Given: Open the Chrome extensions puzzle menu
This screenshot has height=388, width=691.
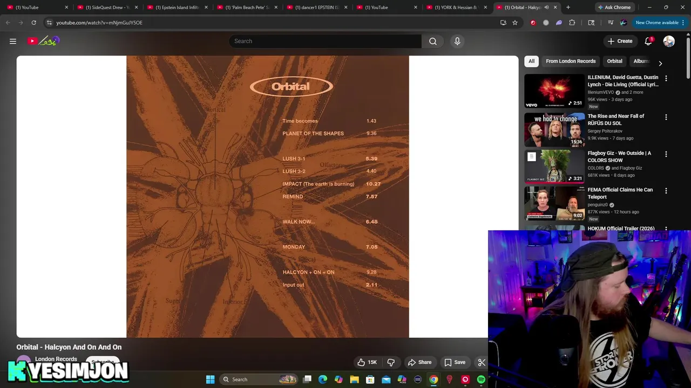Looking at the screenshot, I should pos(572,23).
